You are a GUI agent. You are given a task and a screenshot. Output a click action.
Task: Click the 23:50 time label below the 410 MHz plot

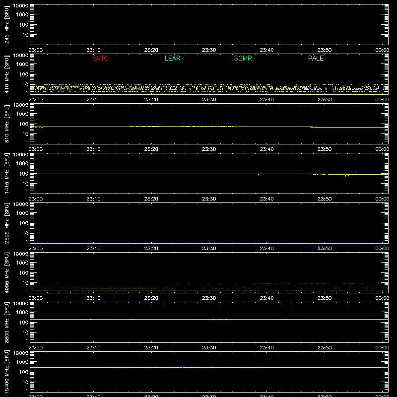pos(325,100)
